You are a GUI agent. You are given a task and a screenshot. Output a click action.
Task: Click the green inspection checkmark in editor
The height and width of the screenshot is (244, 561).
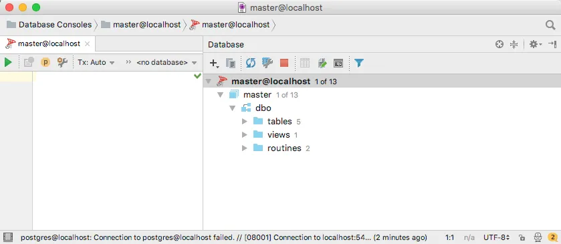(197, 76)
